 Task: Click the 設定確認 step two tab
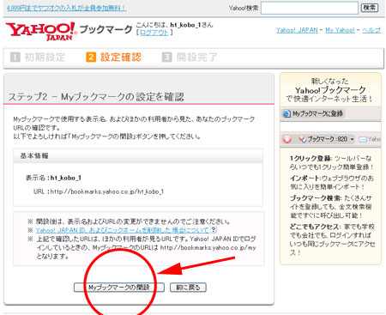(113, 58)
